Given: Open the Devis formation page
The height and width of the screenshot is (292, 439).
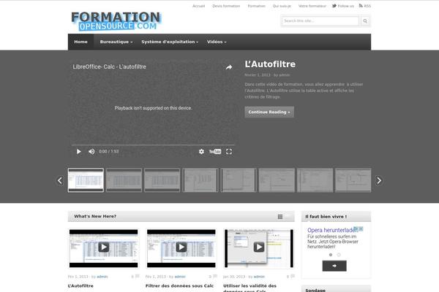Looking at the screenshot, I should 226,6.
